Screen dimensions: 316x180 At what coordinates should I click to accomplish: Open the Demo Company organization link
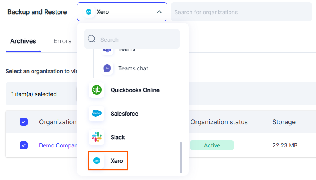(x=58, y=145)
